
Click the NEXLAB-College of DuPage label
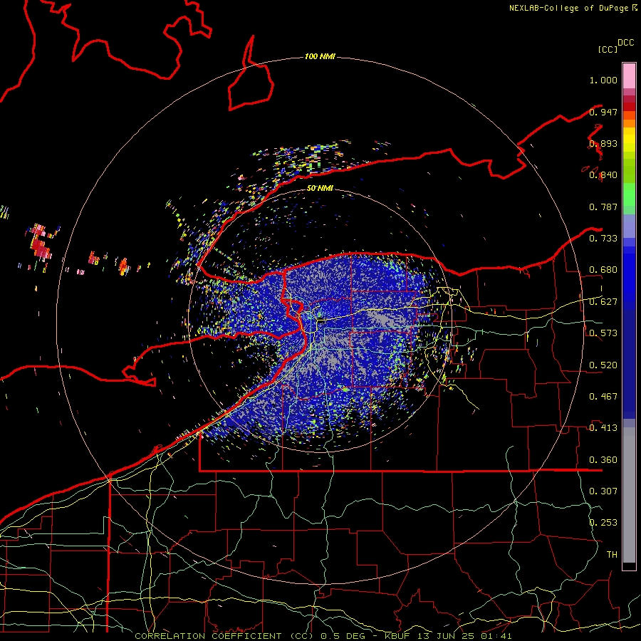click(569, 8)
